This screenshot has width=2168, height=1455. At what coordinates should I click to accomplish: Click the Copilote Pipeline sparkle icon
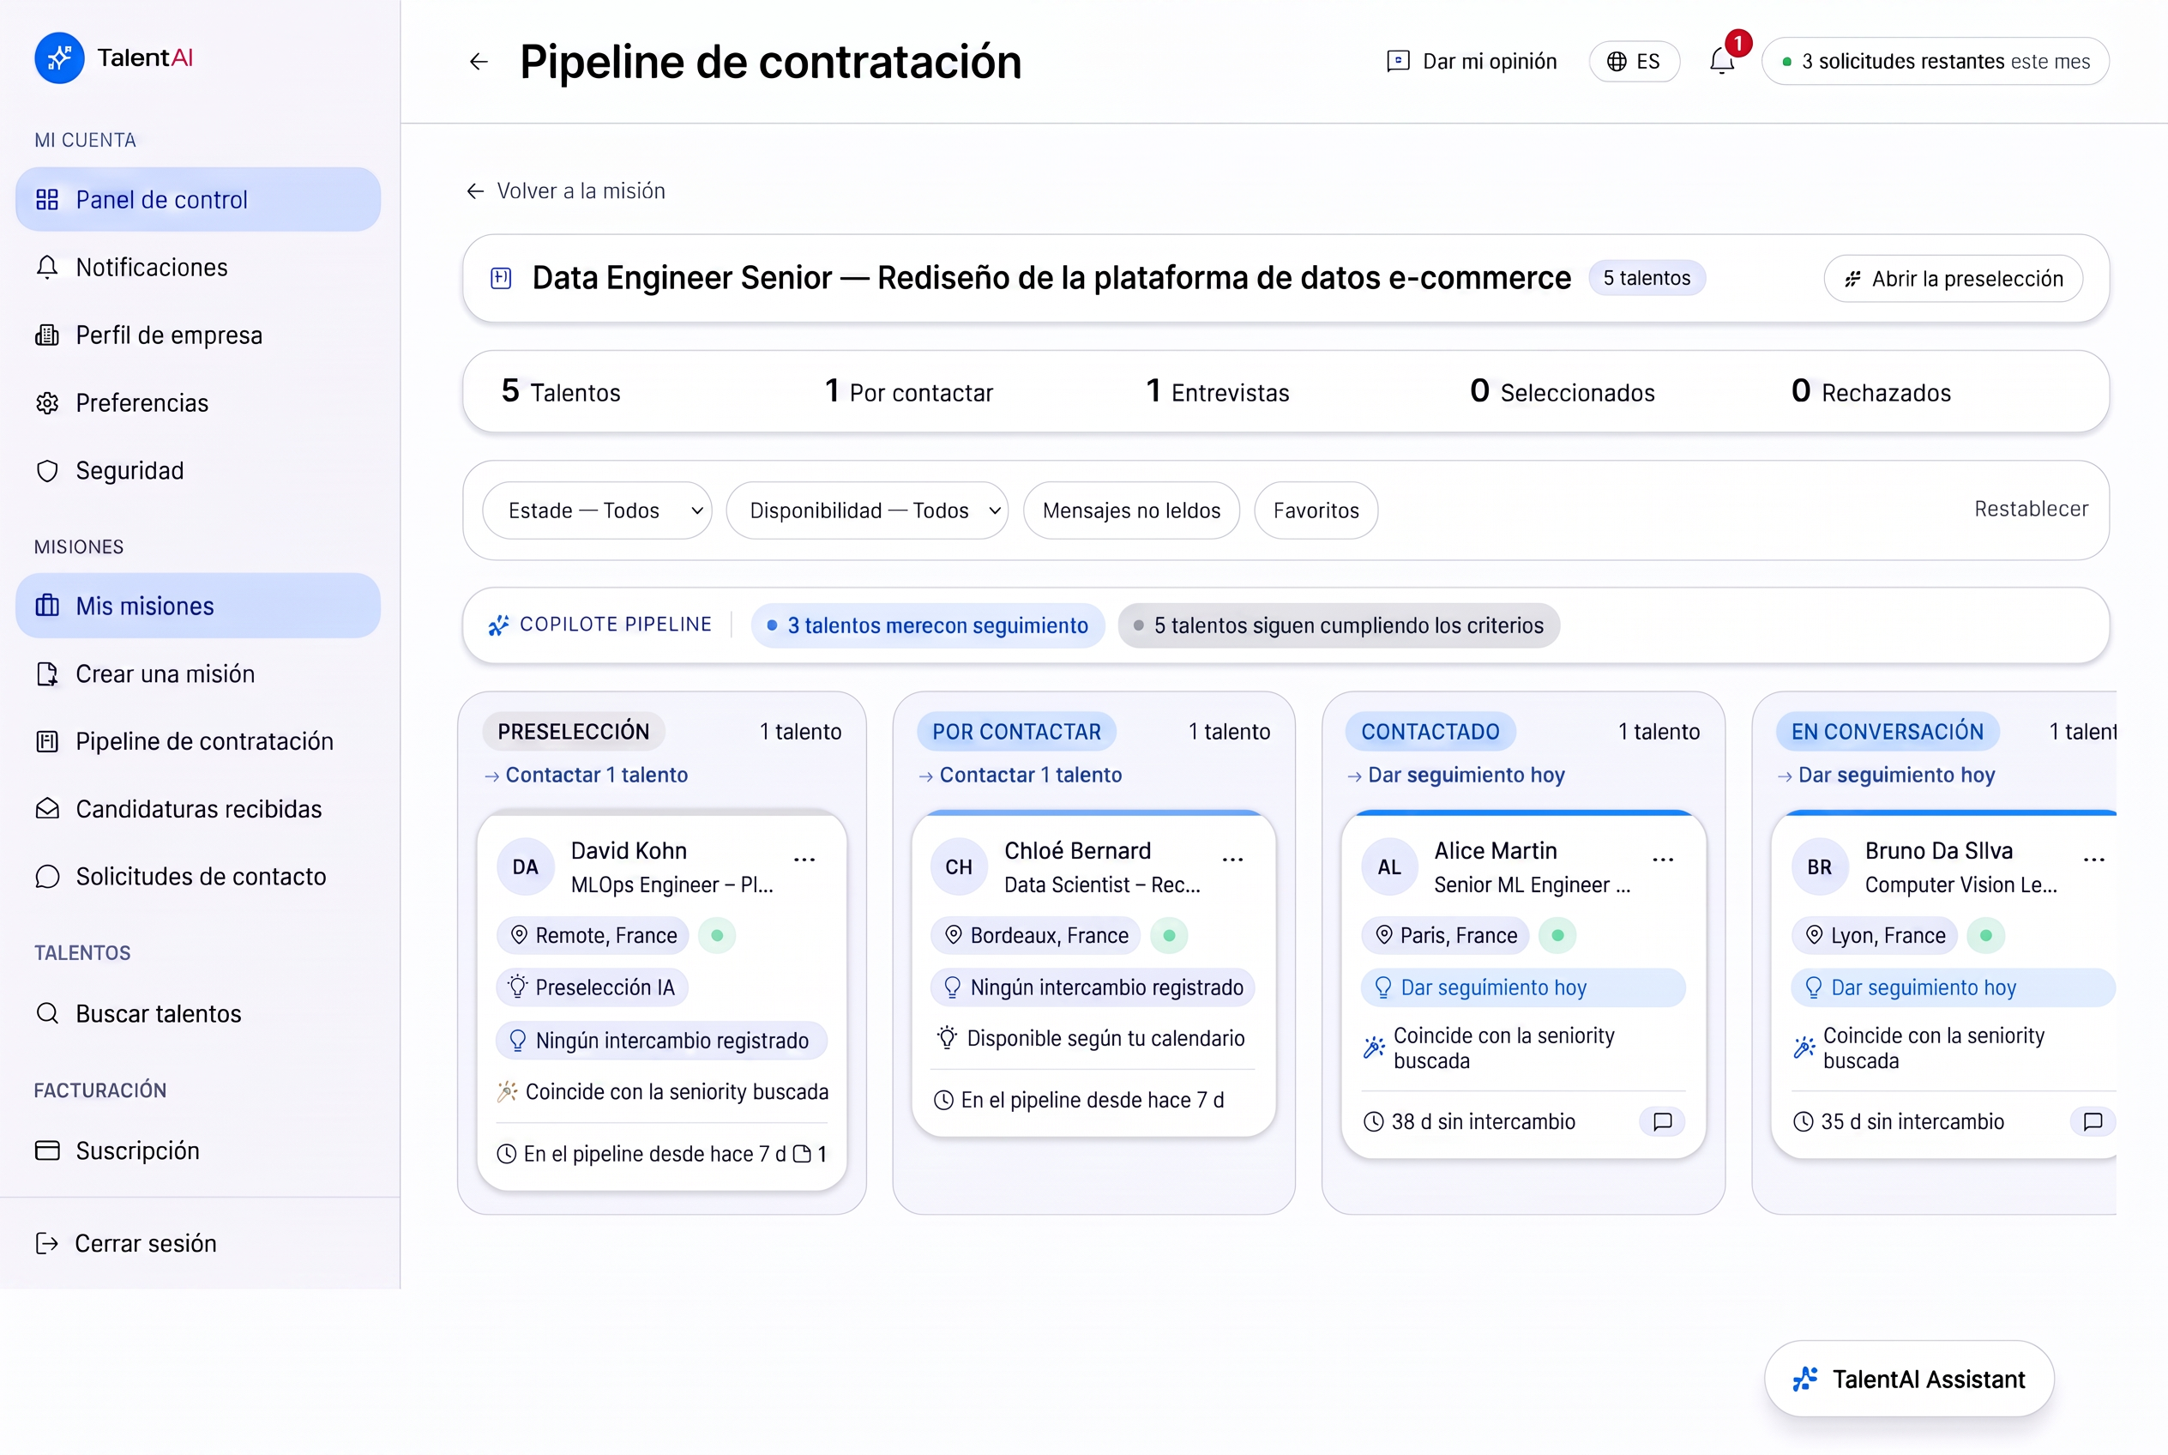tap(498, 625)
